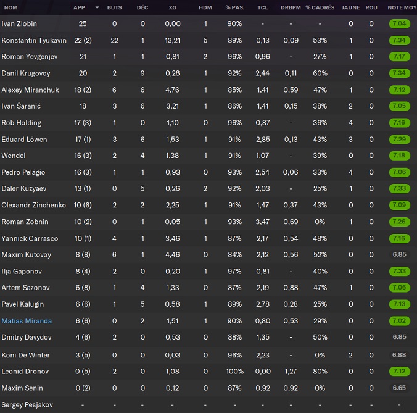Image resolution: width=417 pixels, height=413 pixels.
Task: Sort by ROU column header
Action: [371, 7]
